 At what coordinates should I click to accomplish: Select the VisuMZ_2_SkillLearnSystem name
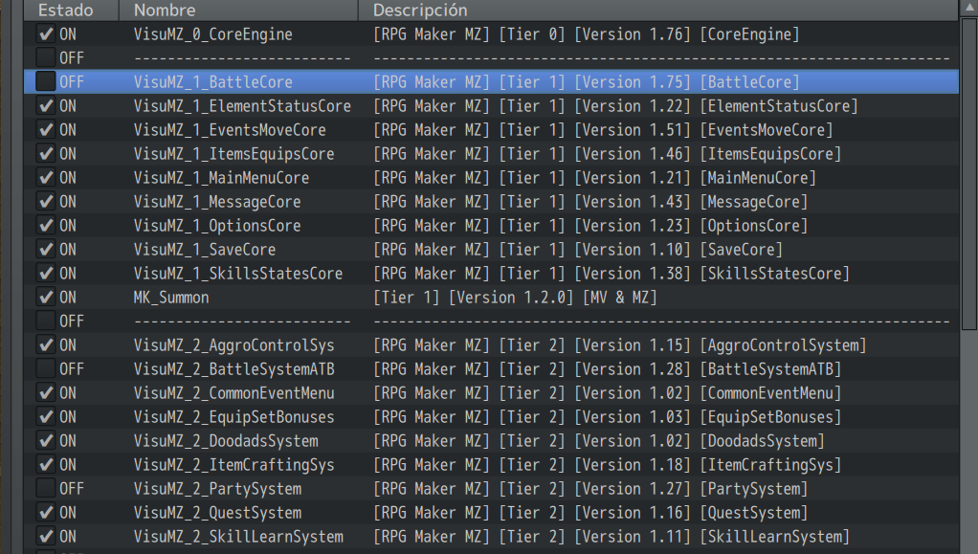click(x=238, y=537)
